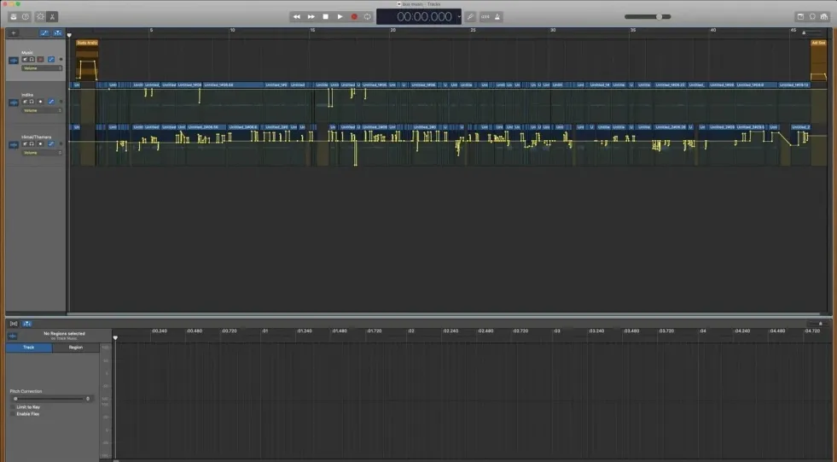Toggle automation on the Music track
This screenshot has width=837, height=462.
(51, 59)
